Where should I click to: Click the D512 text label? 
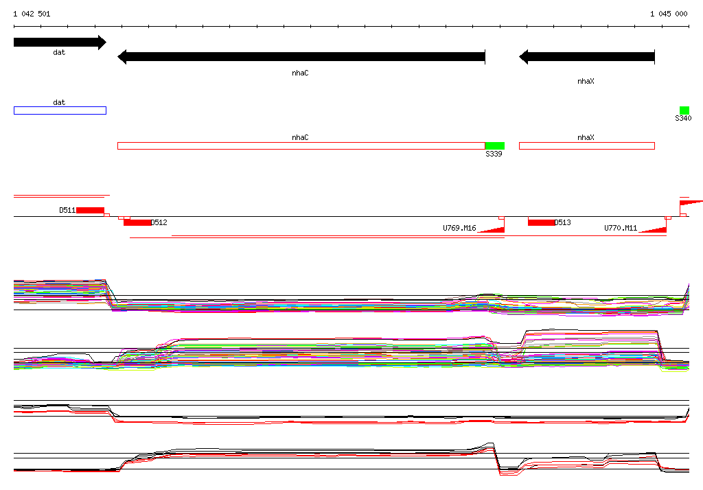[159, 222]
